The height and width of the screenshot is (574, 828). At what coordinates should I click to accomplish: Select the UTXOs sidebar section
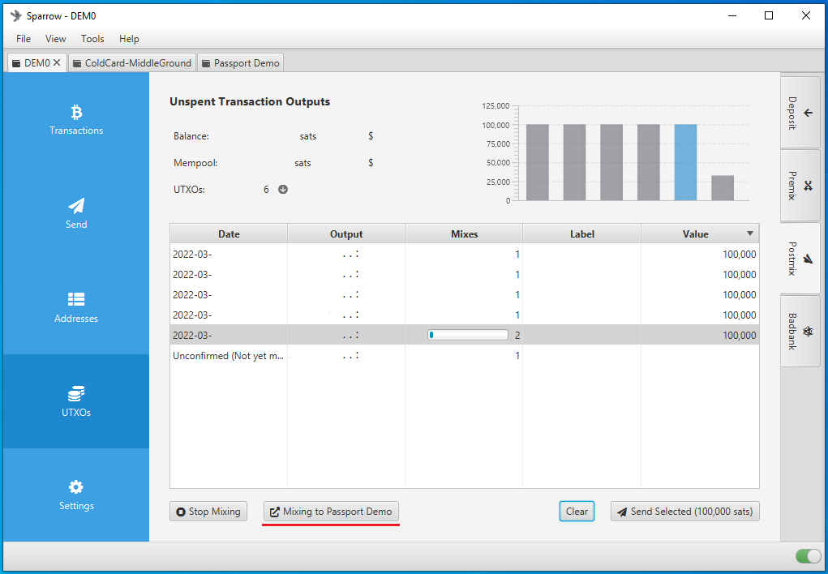(x=76, y=401)
